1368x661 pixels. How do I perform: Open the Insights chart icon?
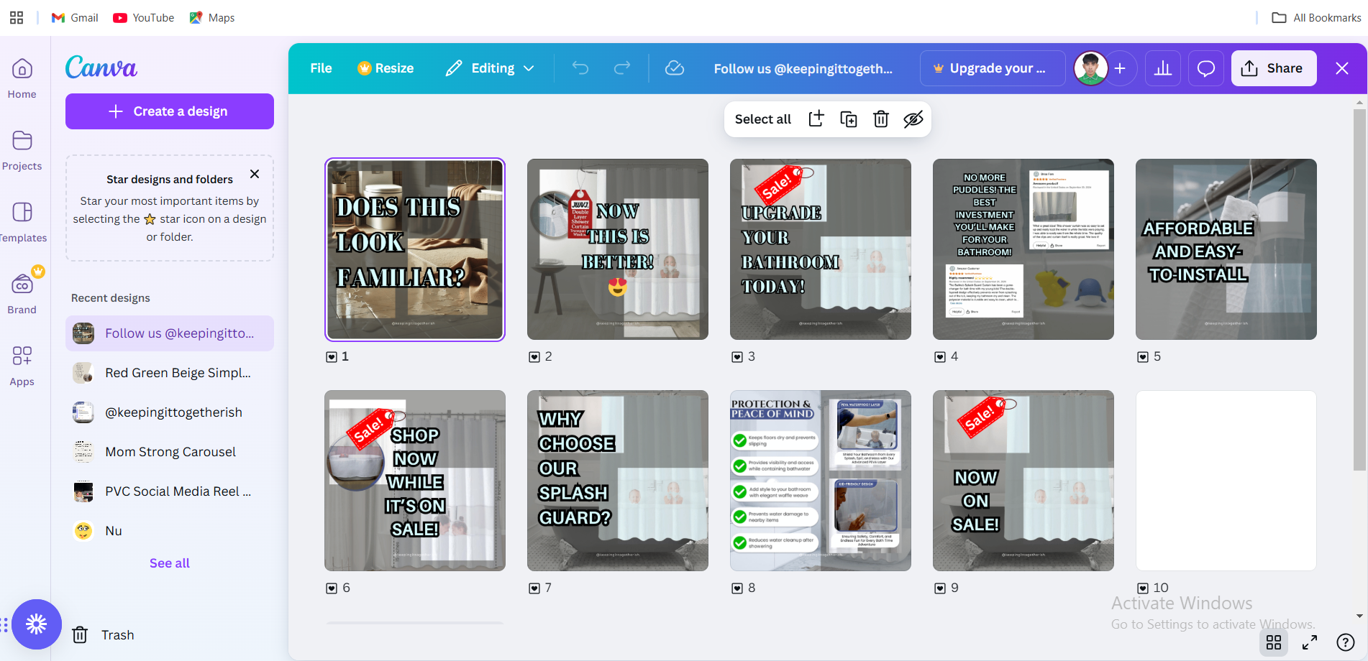point(1163,68)
